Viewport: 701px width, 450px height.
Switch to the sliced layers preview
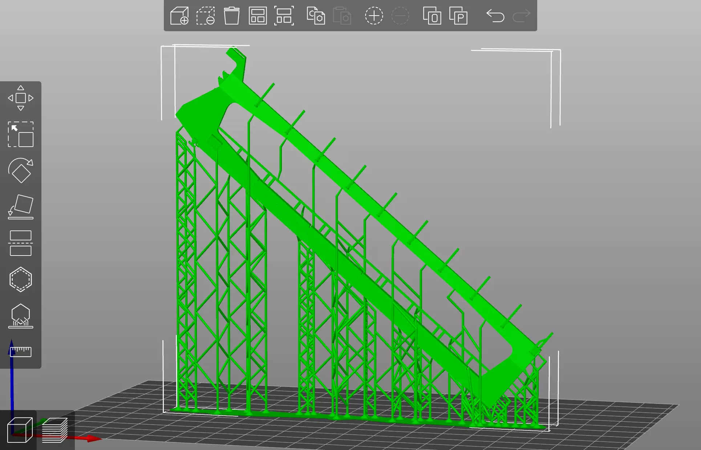tap(55, 430)
